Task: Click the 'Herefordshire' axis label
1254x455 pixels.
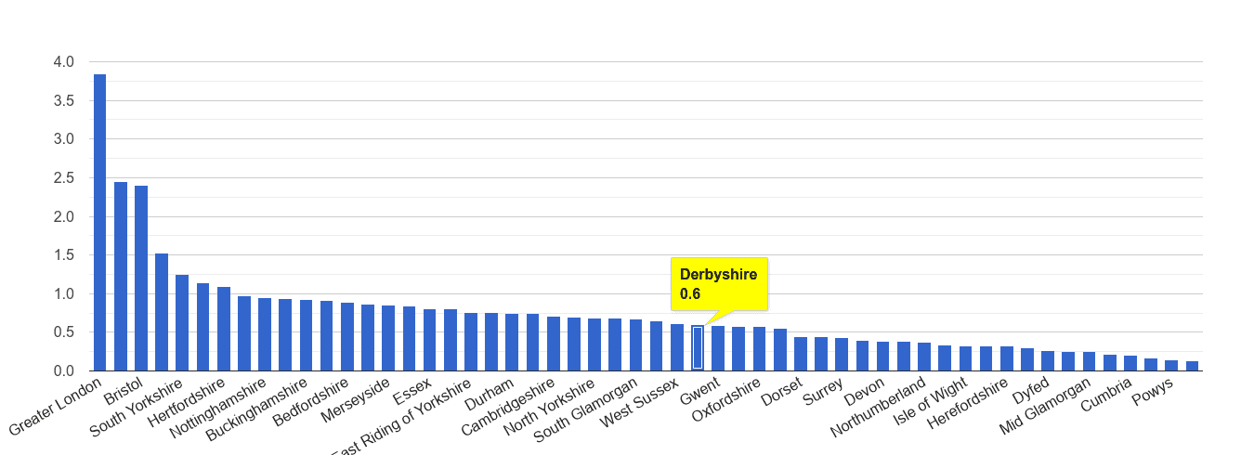Action: [969, 404]
